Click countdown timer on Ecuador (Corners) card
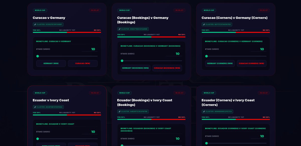Screen dimensions: 301x146 click(264, 93)
